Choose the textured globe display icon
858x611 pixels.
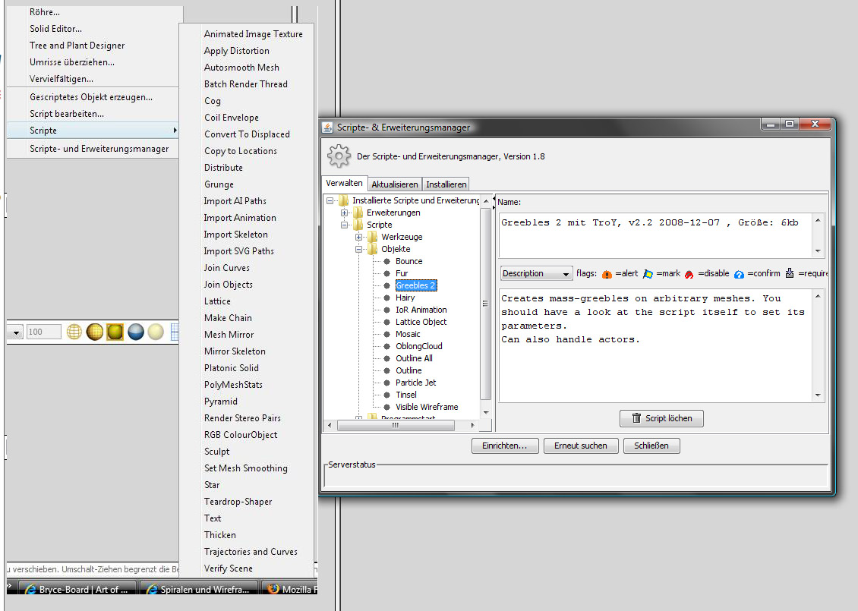click(95, 332)
